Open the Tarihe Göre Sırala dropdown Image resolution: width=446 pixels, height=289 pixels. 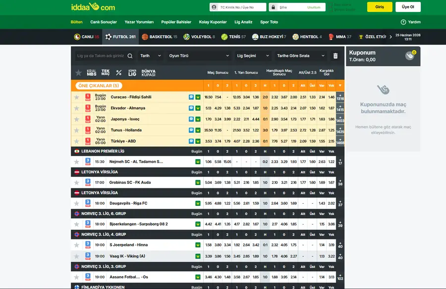300,56
